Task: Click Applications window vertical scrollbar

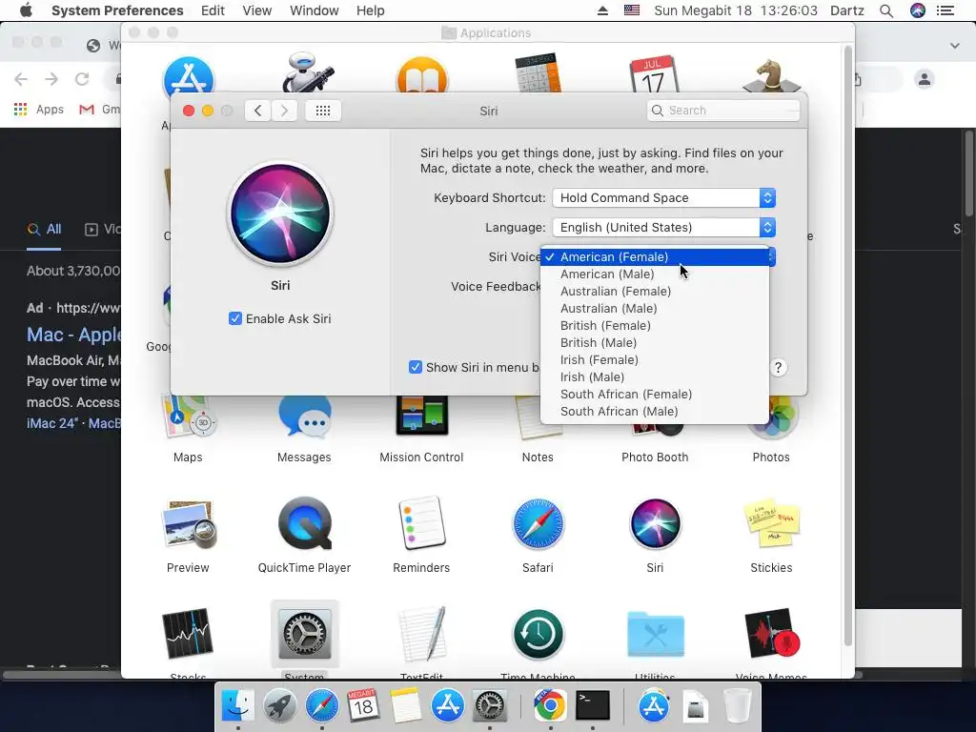Action: click(847, 345)
